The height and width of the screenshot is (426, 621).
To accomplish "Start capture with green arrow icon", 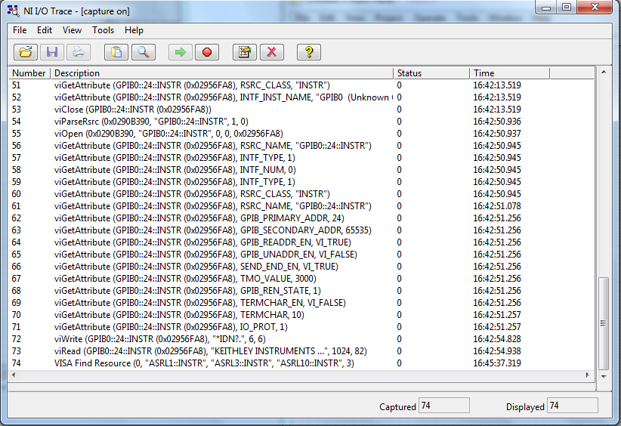I will 181,52.
